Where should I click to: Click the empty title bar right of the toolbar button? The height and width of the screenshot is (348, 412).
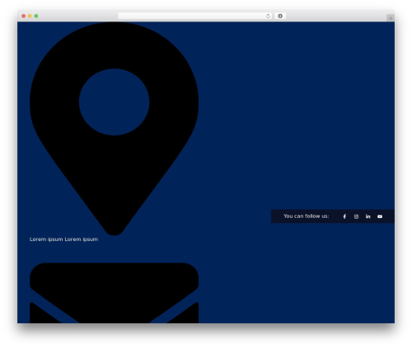[x=335, y=16]
